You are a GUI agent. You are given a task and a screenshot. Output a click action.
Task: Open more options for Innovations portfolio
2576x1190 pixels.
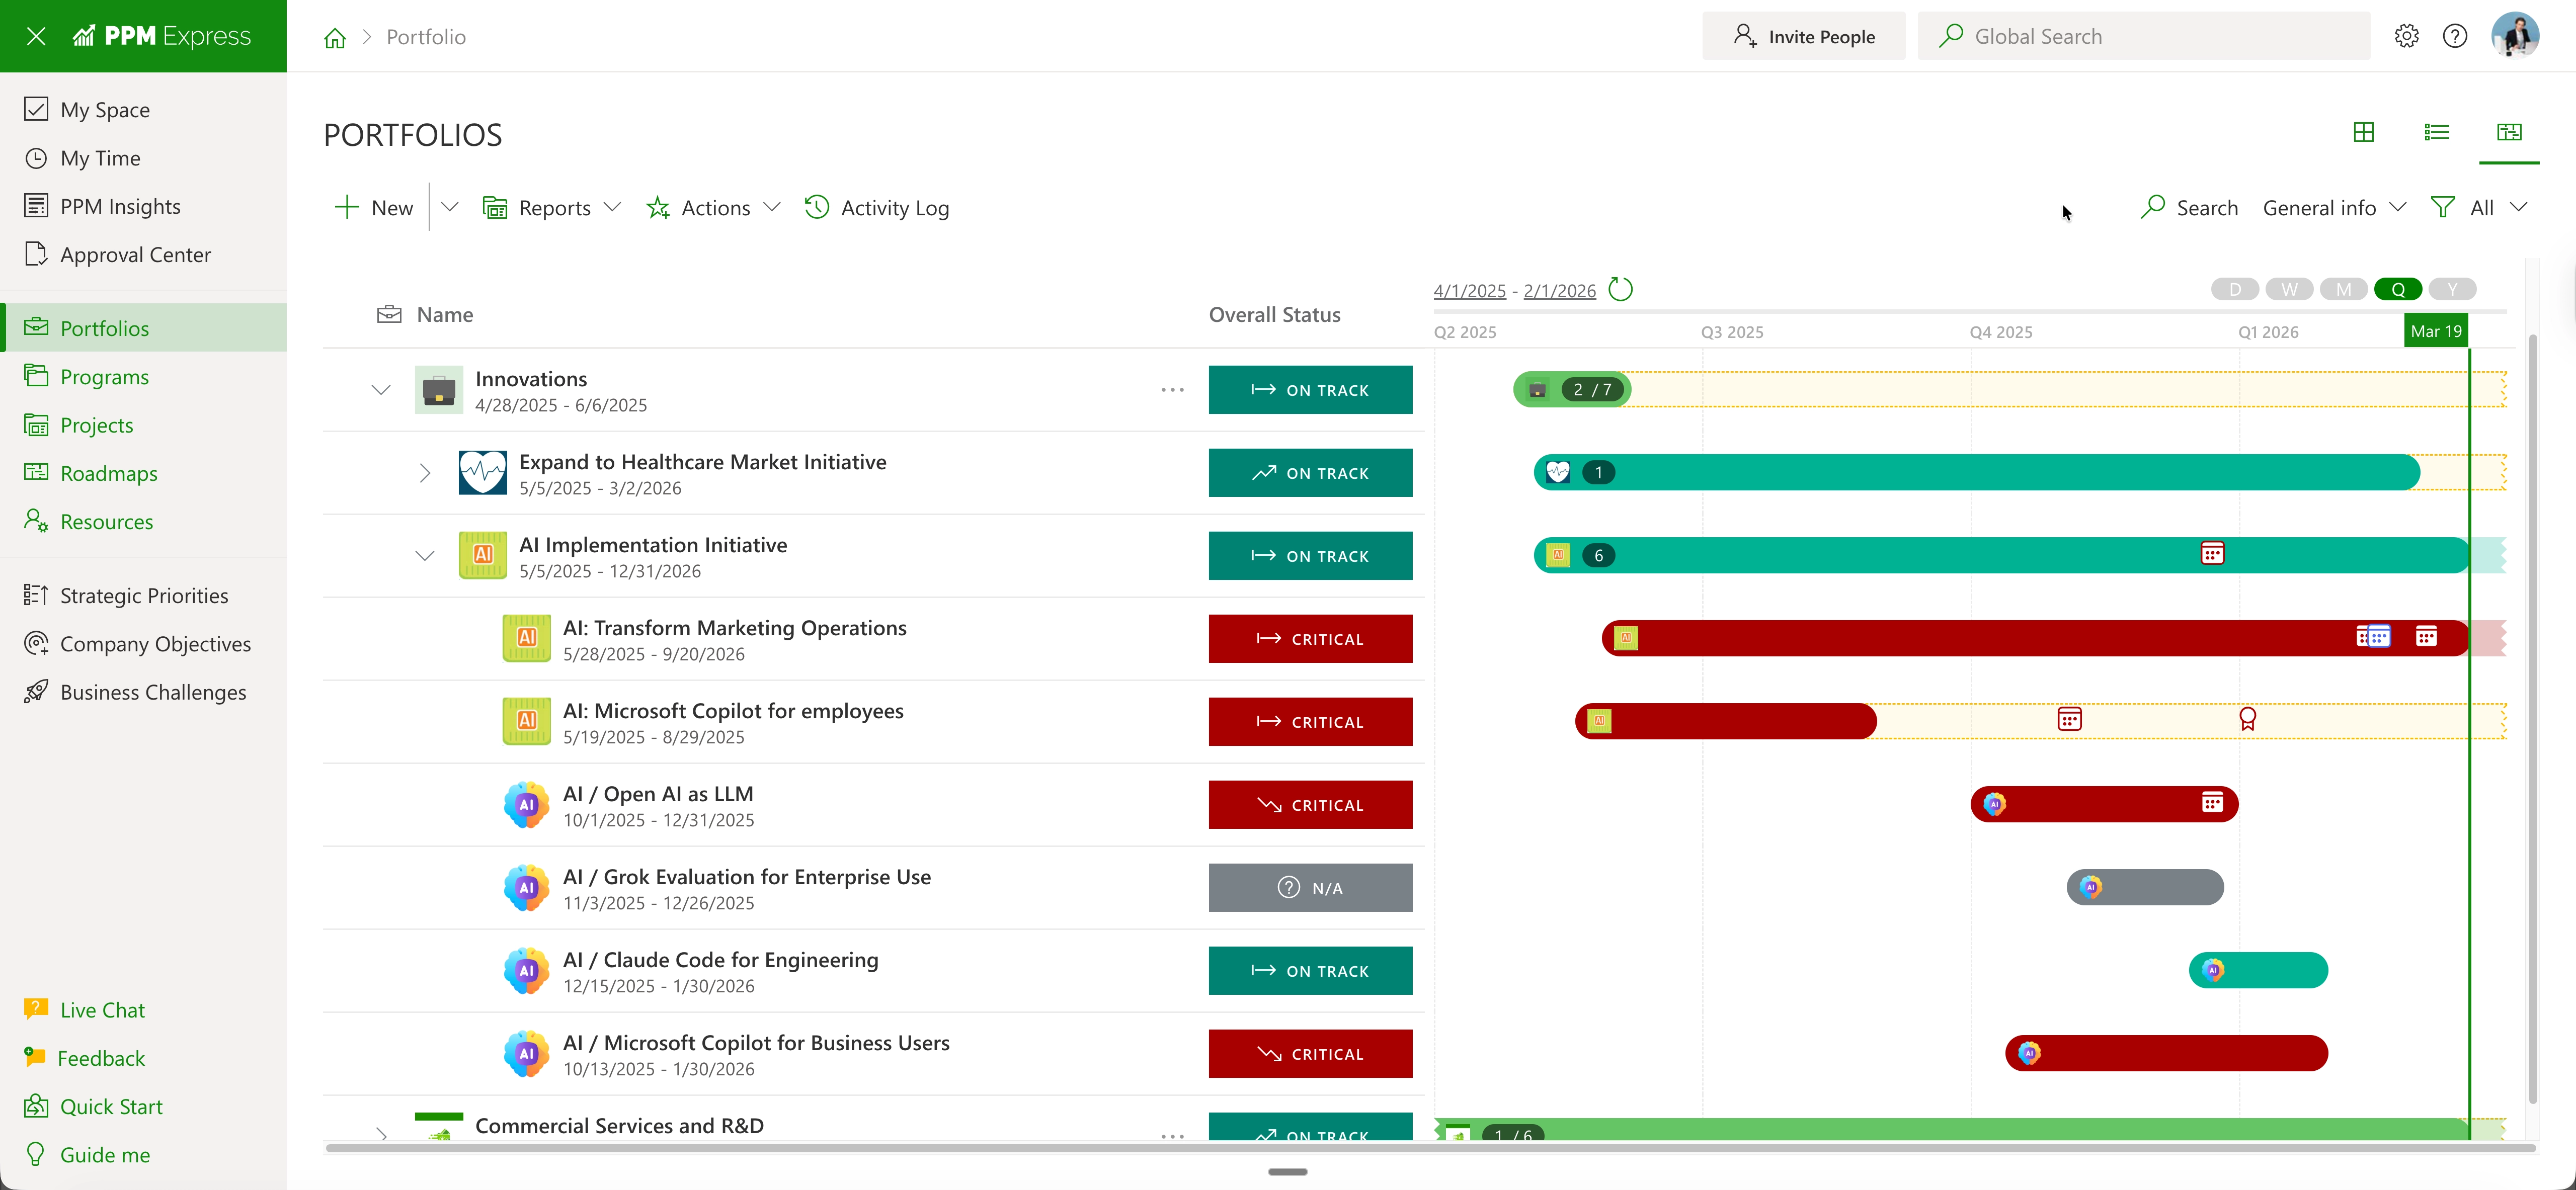[x=1172, y=390]
